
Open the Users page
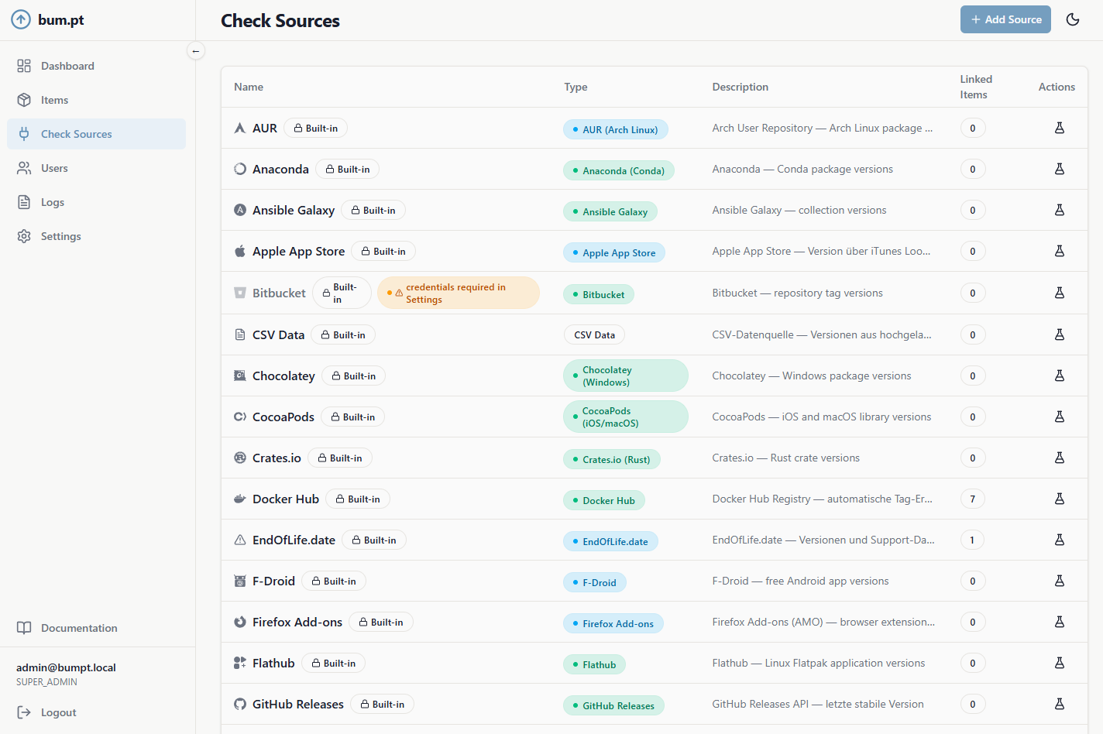(97, 168)
